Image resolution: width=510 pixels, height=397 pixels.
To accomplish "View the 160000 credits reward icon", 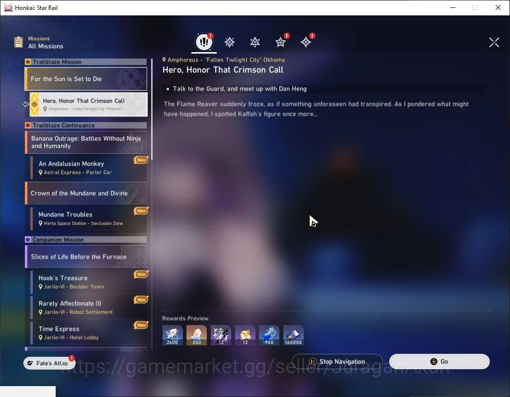I will 293,335.
